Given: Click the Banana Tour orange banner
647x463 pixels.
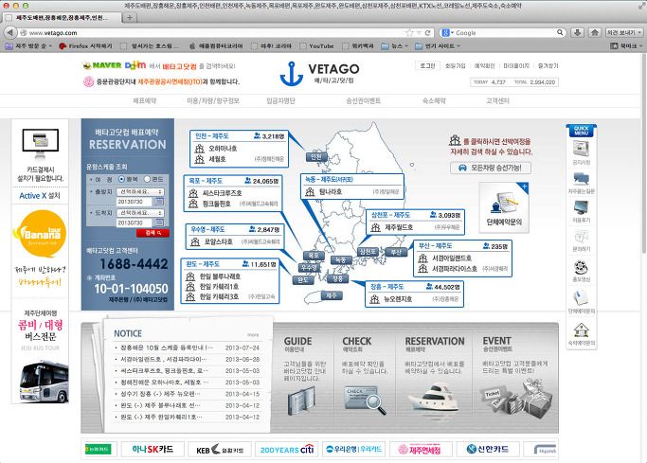Looking at the screenshot, I should coord(40,233).
